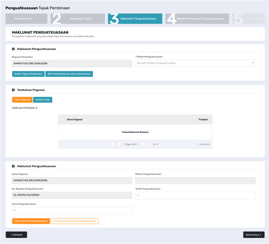Click the Hantar Emel button
The height and width of the screenshot is (244, 269).
click(x=43, y=100)
